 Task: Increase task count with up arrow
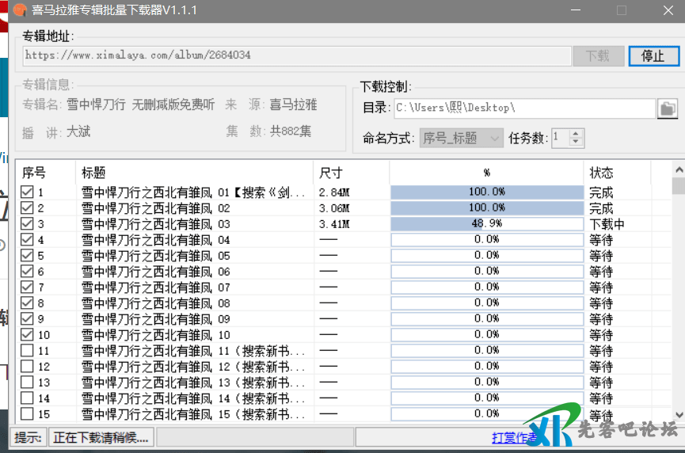[x=576, y=133]
